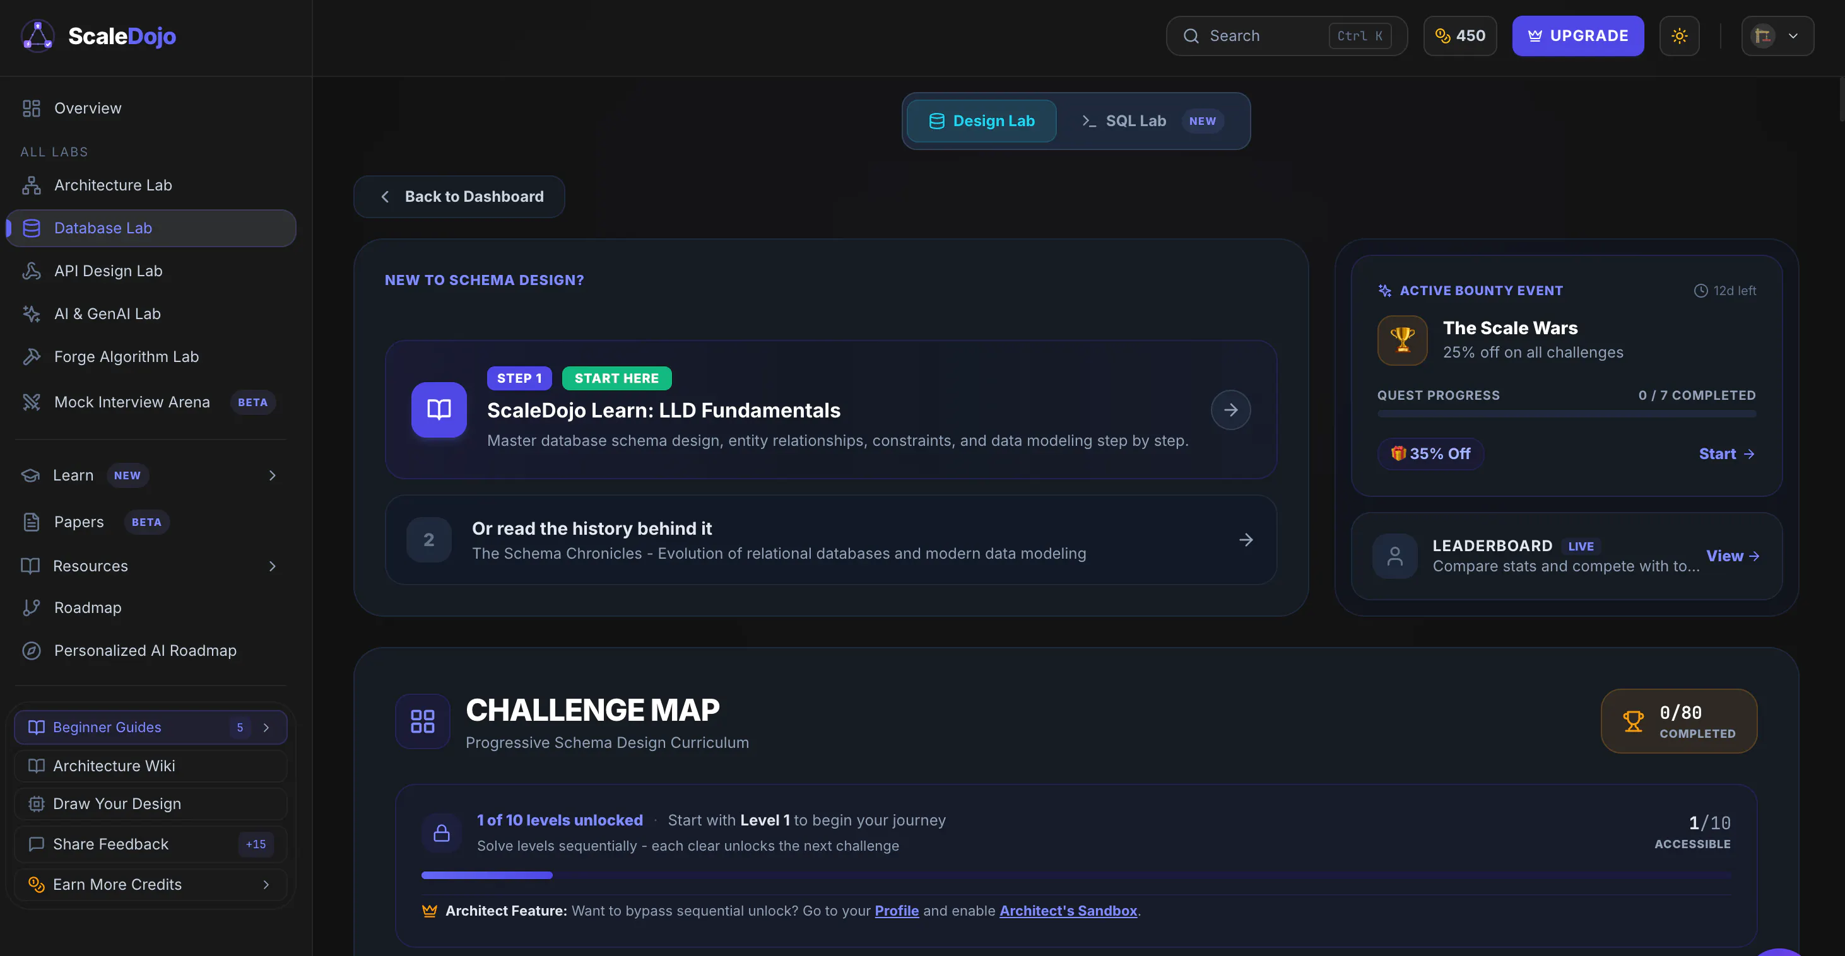Click the 450 credits counter
The image size is (1845, 956).
(x=1459, y=36)
